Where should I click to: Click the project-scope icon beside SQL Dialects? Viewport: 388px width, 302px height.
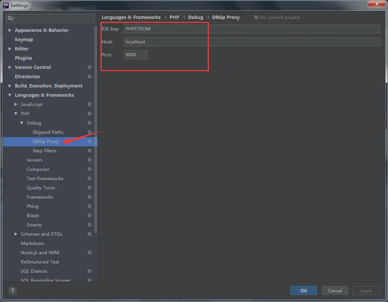89,271
